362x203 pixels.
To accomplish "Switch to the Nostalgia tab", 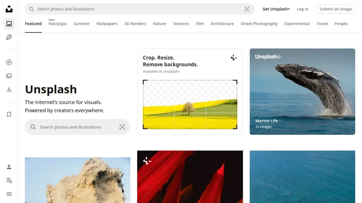I will pos(58,24).
